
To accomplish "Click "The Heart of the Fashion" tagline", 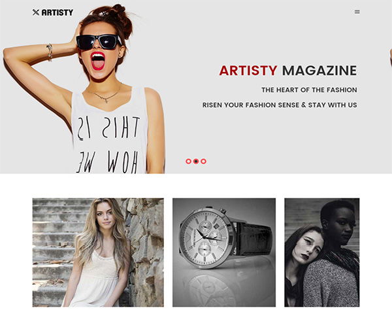I will tap(309, 90).
